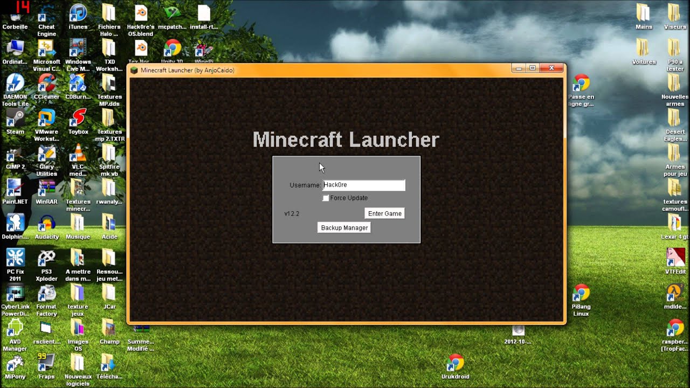Open Images OS folder
This screenshot has height=388, width=690.
coord(78,335)
